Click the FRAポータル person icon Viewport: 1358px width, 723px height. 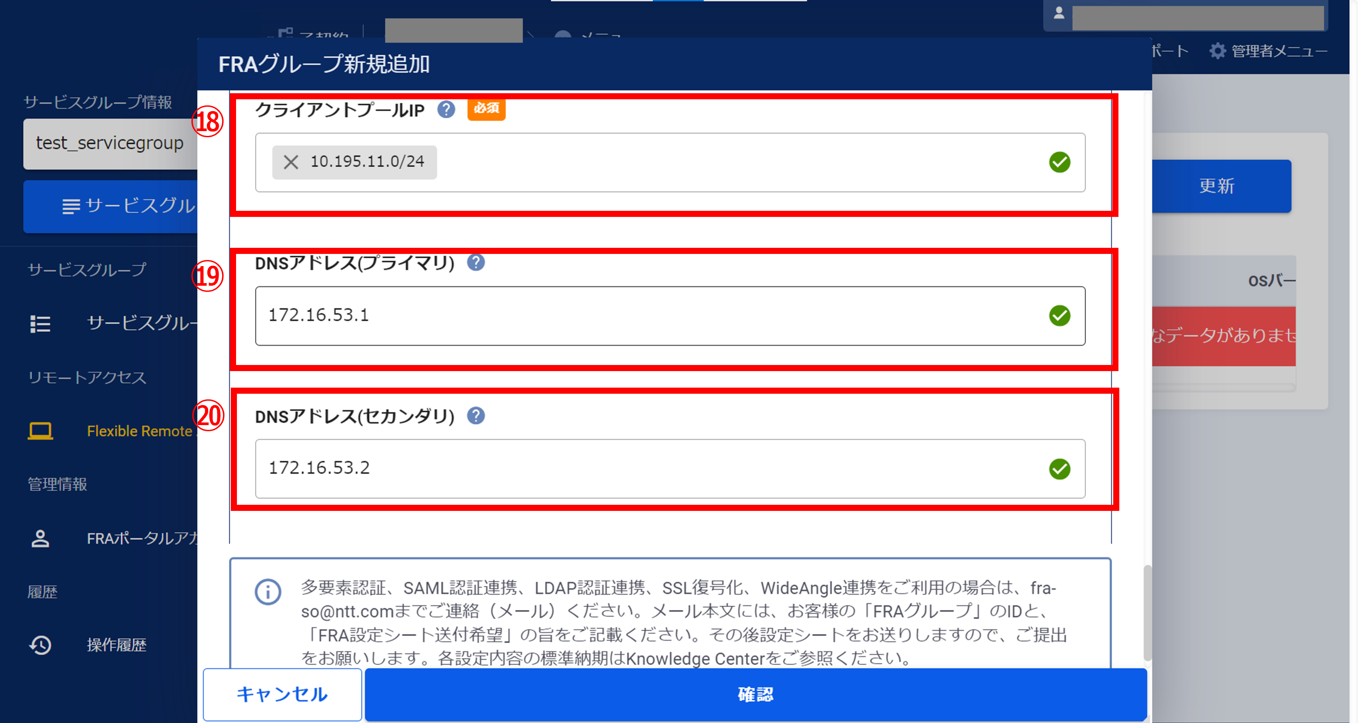click(40, 538)
